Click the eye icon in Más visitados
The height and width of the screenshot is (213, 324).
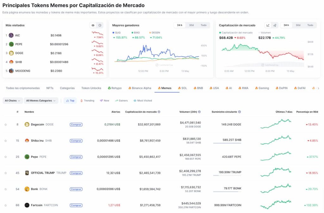pos(93,25)
